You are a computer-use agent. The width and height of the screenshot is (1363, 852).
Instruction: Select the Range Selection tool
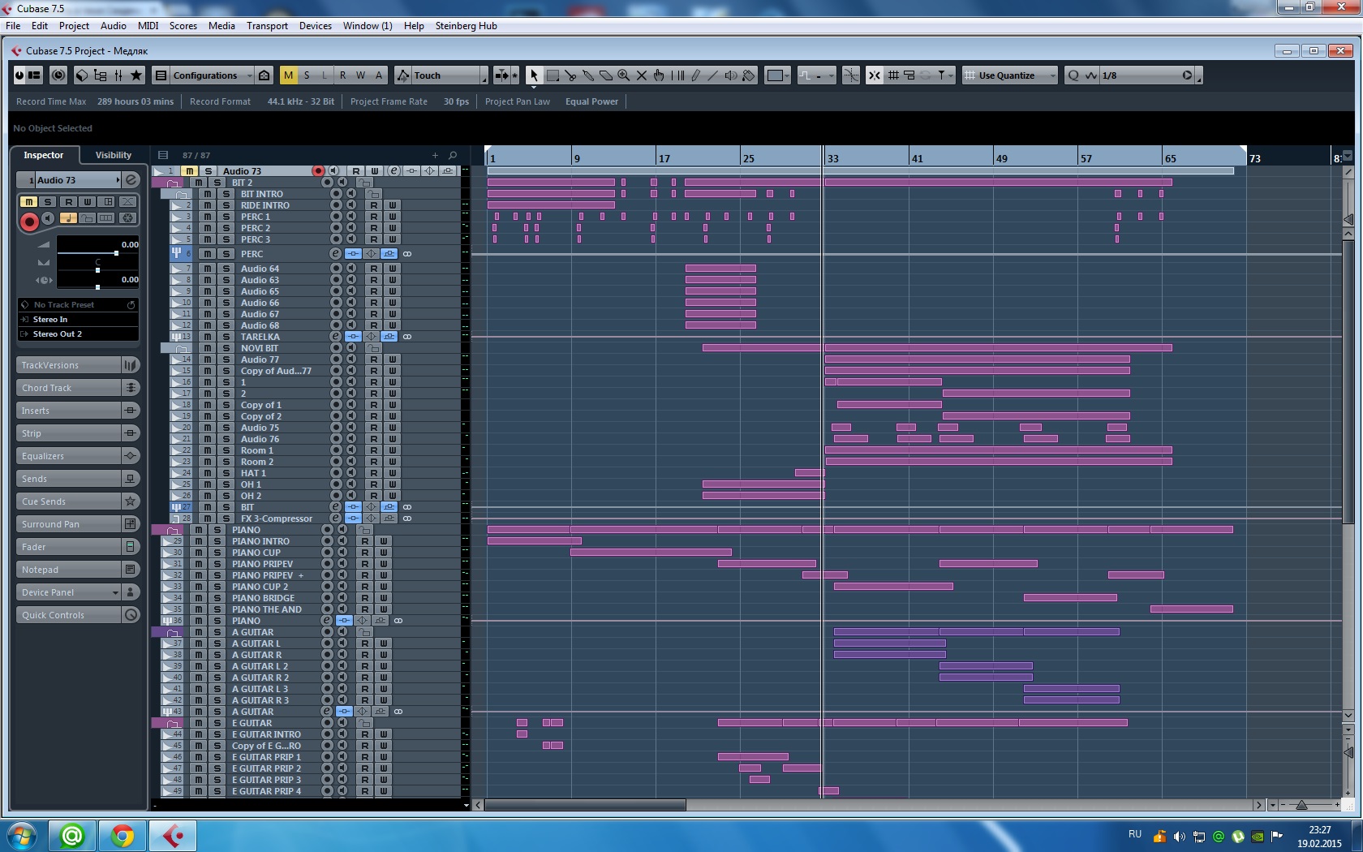[x=553, y=75]
